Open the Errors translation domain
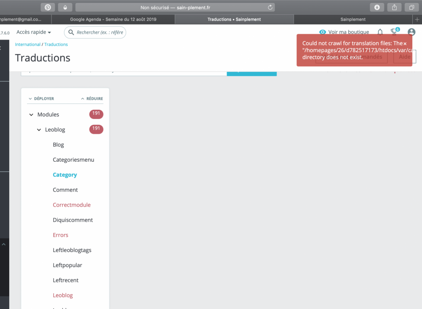This screenshot has width=422, height=309. [60, 235]
